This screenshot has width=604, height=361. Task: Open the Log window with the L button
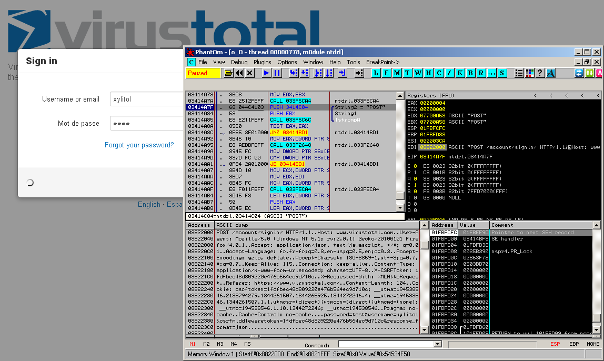(376, 73)
